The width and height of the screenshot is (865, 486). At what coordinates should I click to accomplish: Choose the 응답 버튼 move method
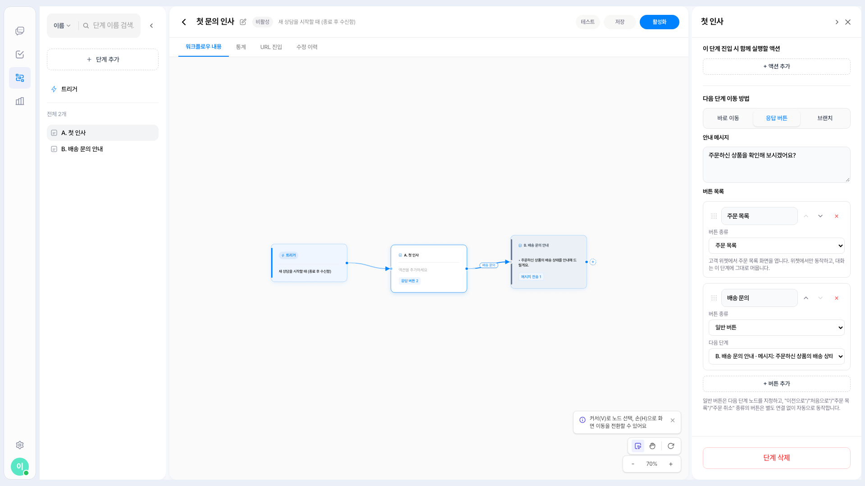(777, 118)
